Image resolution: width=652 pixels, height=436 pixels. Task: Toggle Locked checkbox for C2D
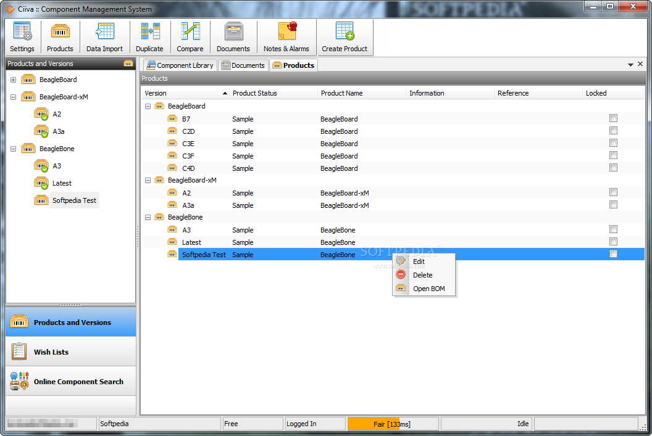click(x=613, y=130)
